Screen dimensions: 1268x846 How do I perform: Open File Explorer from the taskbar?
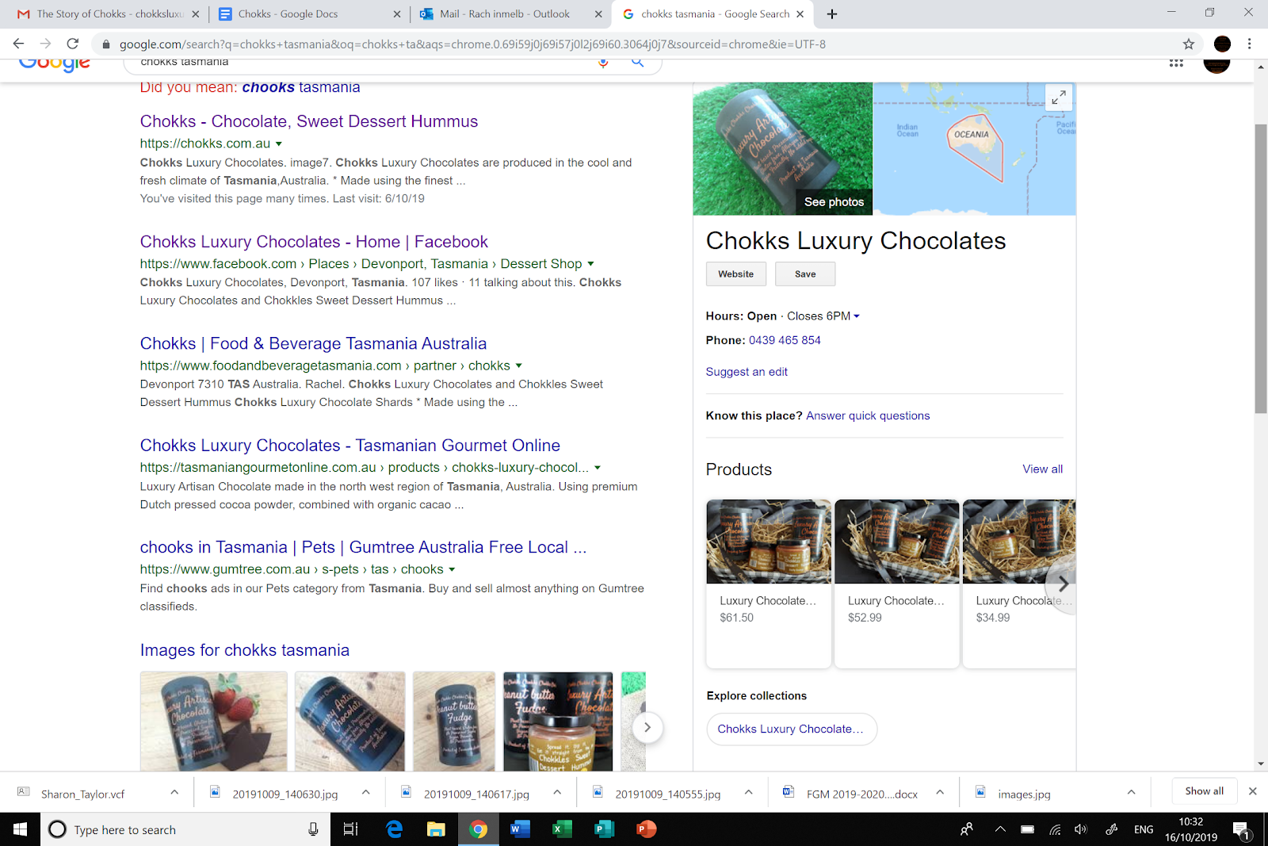click(x=436, y=829)
